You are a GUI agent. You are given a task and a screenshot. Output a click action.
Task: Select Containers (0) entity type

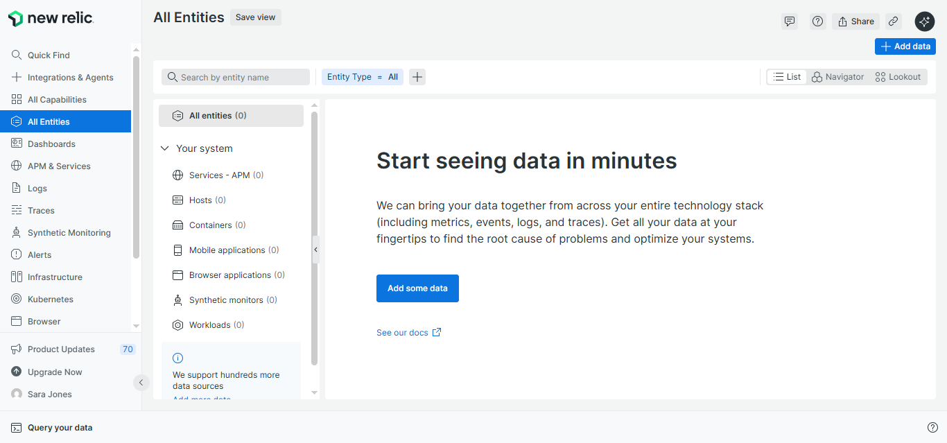point(231,225)
